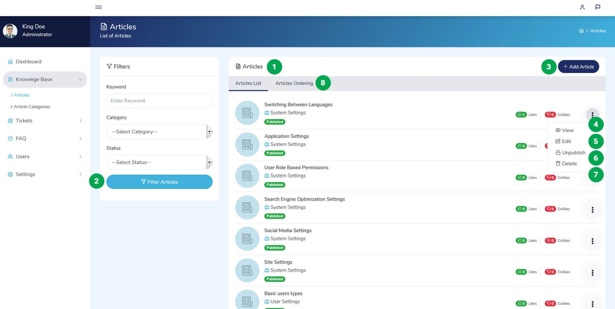Click the Site Settings article thumbnail icon
Image resolution: width=615 pixels, height=309 pixels.
click(x=247, y=270)
